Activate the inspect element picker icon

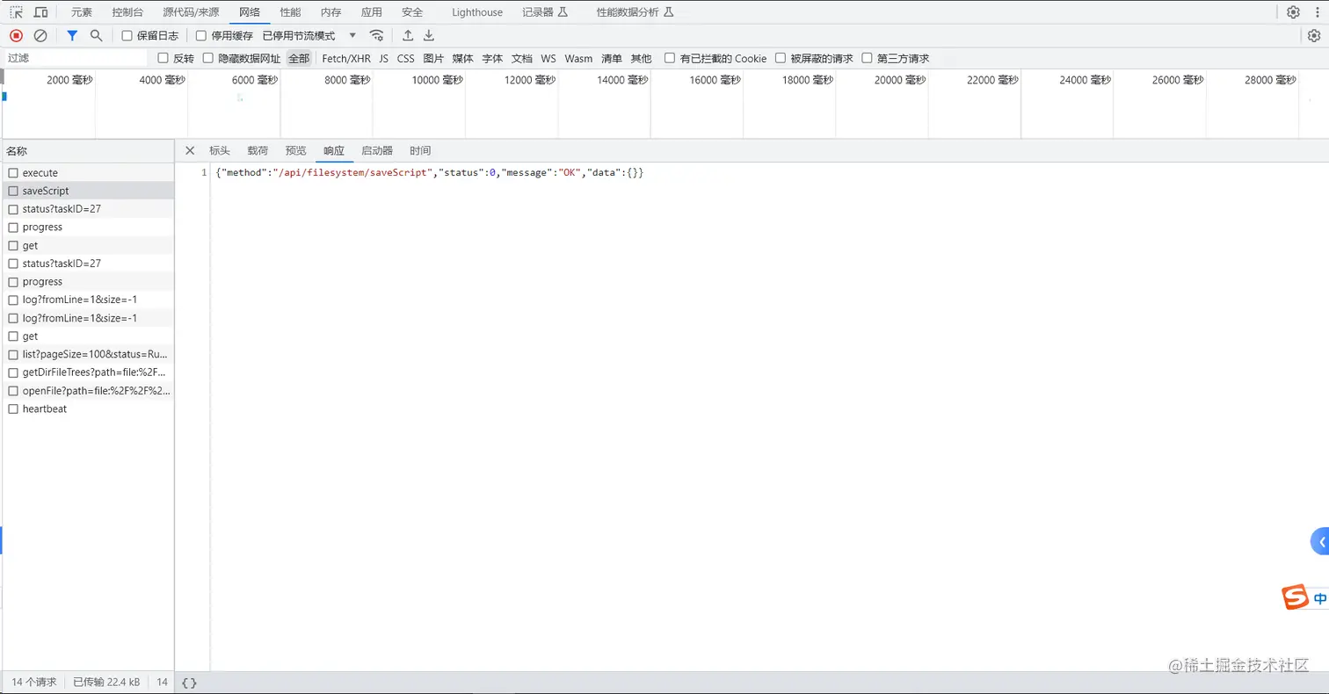16,12
